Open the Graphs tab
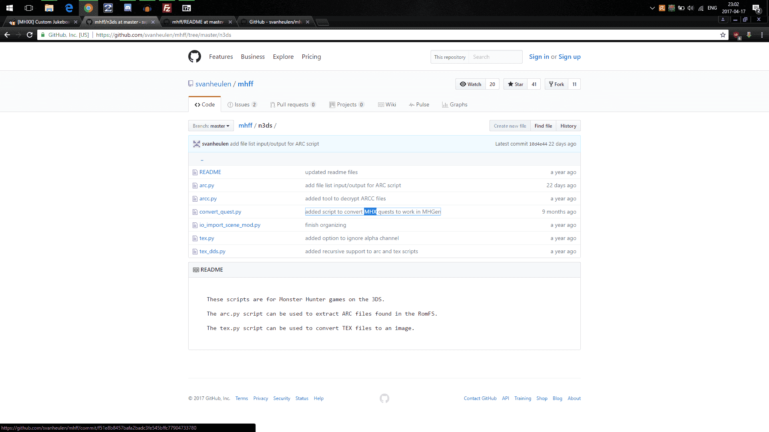The image size is (769, 432). [x=455, y=104]
